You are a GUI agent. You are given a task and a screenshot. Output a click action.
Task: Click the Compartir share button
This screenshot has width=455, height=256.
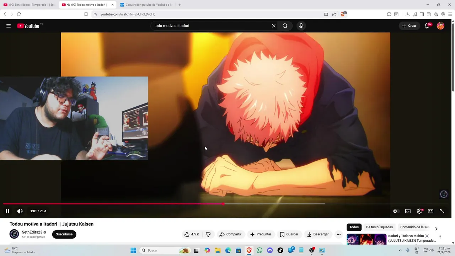(x=230, y=234)
